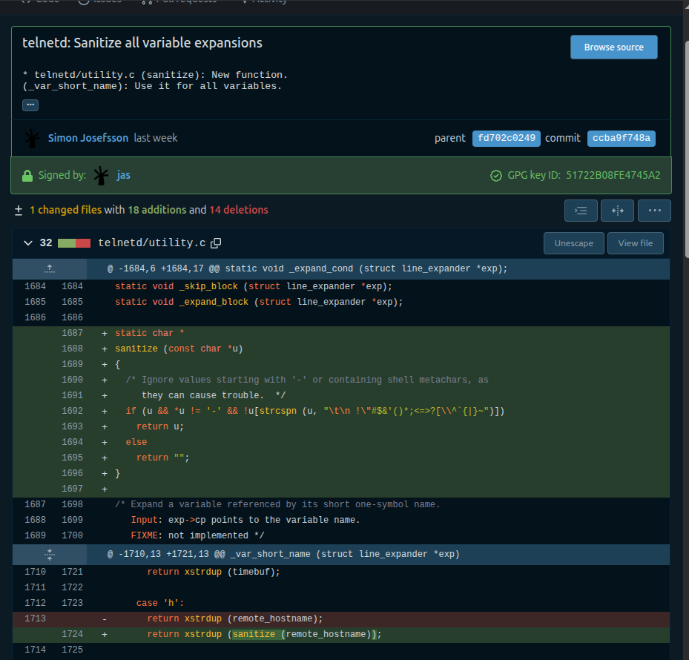Collapse the telnetd/utility.c diff chevron

[x=28, y=243]
